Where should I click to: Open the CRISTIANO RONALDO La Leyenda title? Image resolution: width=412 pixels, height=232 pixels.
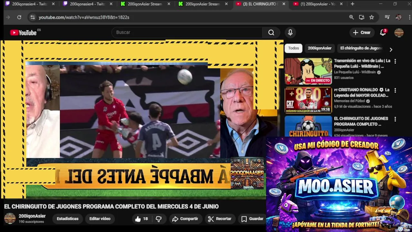pos(362,92)
